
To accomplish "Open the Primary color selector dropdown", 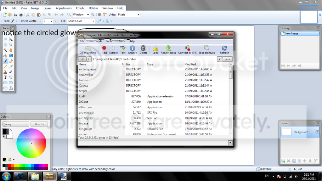I will [15, 124].
